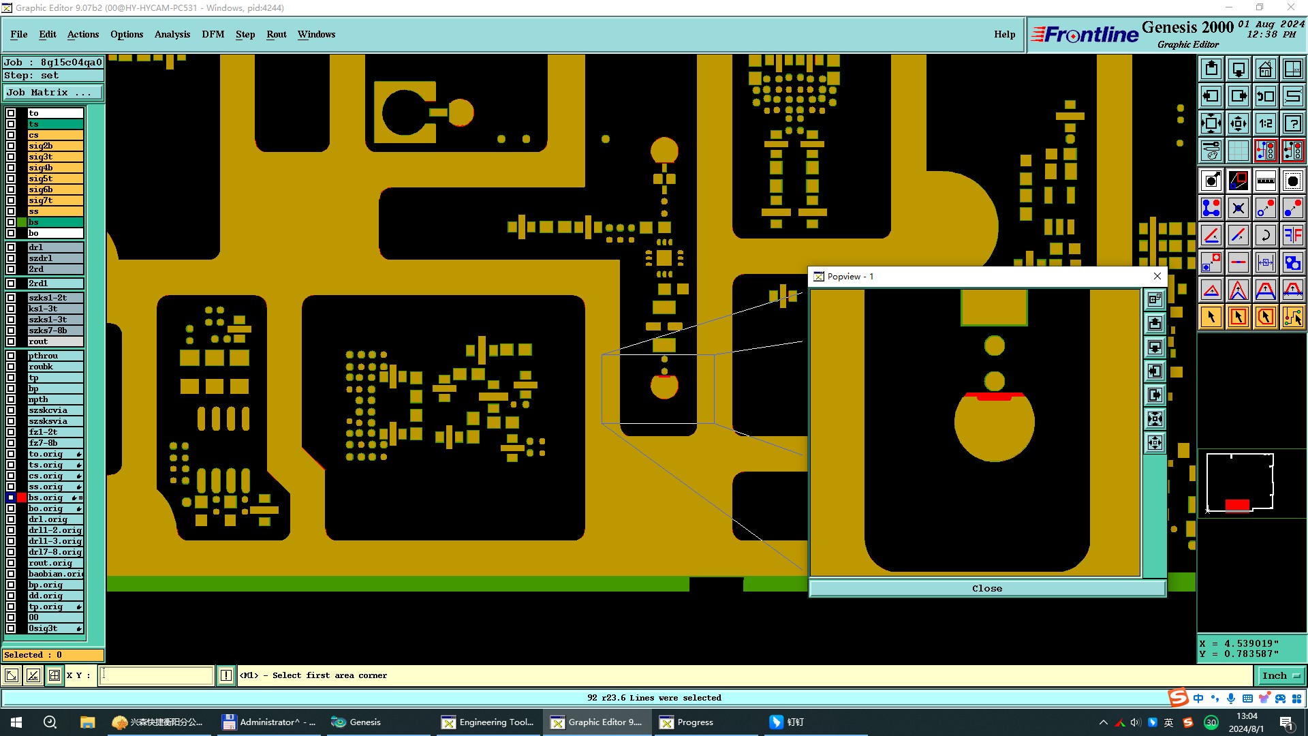Click the pan left icon in main toolbar

(x=1211, y=96)
